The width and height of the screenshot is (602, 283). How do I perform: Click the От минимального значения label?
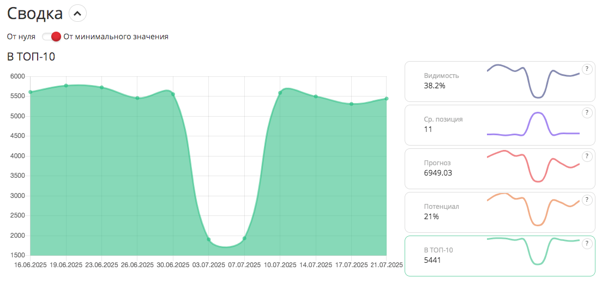(x=116, y=37)
